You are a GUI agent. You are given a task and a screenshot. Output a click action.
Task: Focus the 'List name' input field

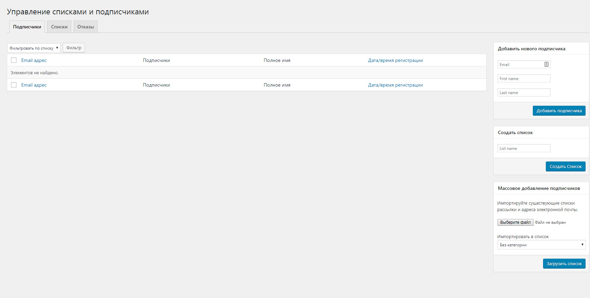click(x=524, y=148)
